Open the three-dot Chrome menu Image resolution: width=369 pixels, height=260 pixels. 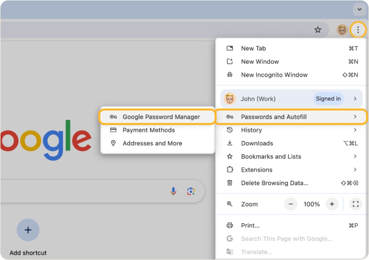[x=358, y=29]
